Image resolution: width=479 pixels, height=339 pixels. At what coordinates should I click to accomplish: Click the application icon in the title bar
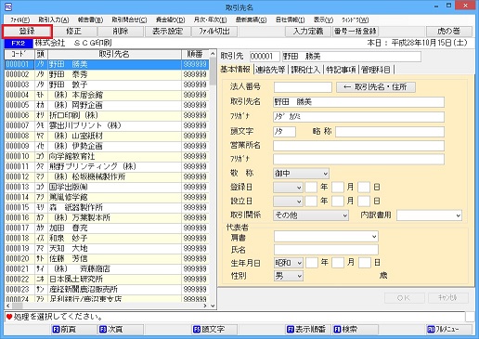pos(8,7)
